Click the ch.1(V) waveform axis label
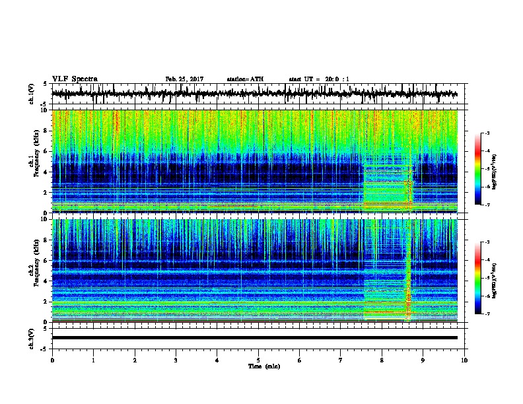The height and width of the screenshot is (404, 523). [x=31, y=94]
